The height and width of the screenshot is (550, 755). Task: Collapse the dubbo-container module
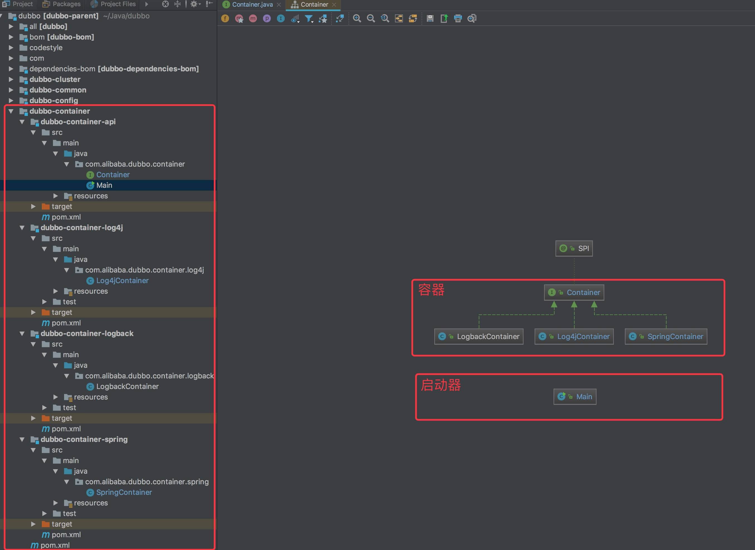(11, 111)
